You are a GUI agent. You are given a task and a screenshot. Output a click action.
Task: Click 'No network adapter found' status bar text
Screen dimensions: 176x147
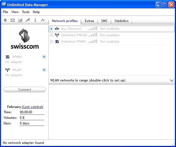[x=23, y=143]
